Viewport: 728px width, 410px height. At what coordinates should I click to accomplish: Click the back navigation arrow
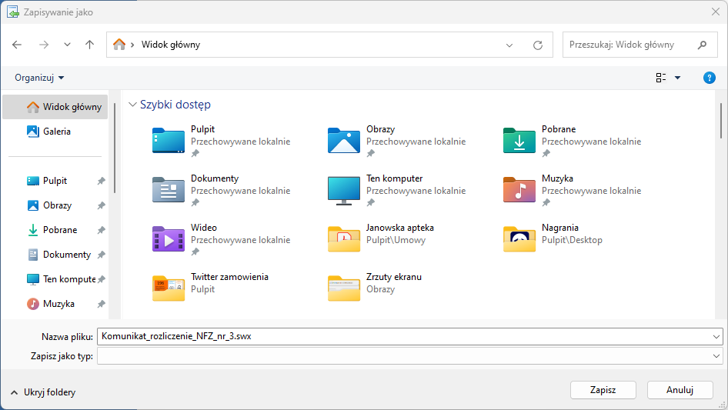[x=18, y=45]
